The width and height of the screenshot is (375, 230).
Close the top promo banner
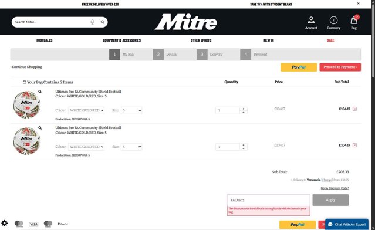(358, 4)
